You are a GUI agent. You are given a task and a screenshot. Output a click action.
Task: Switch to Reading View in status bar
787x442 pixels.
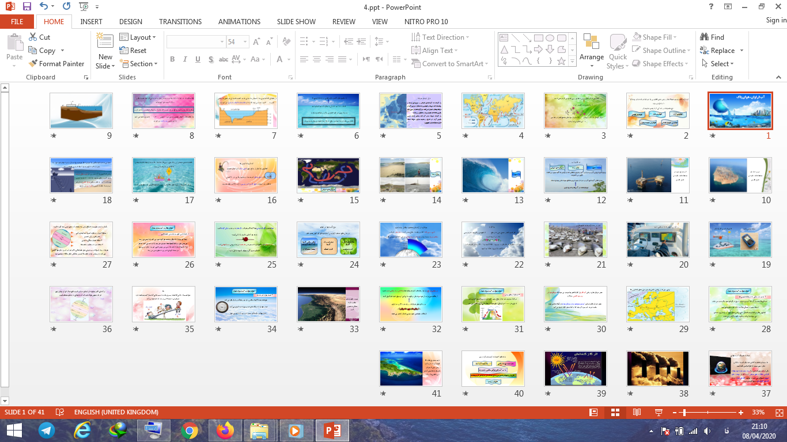coord(637,413)
